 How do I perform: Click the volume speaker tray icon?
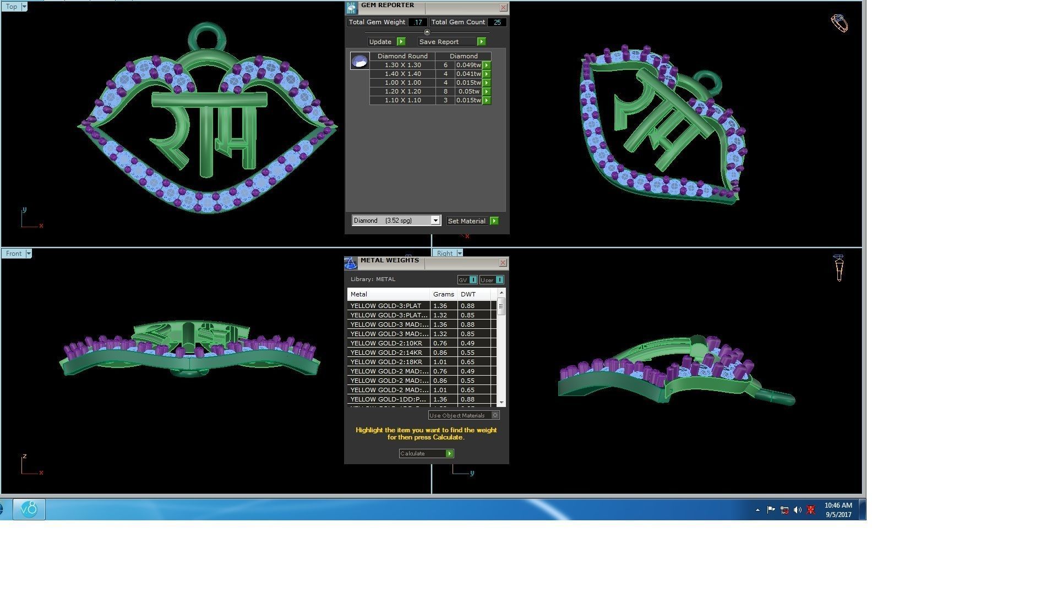click(797, 510)
